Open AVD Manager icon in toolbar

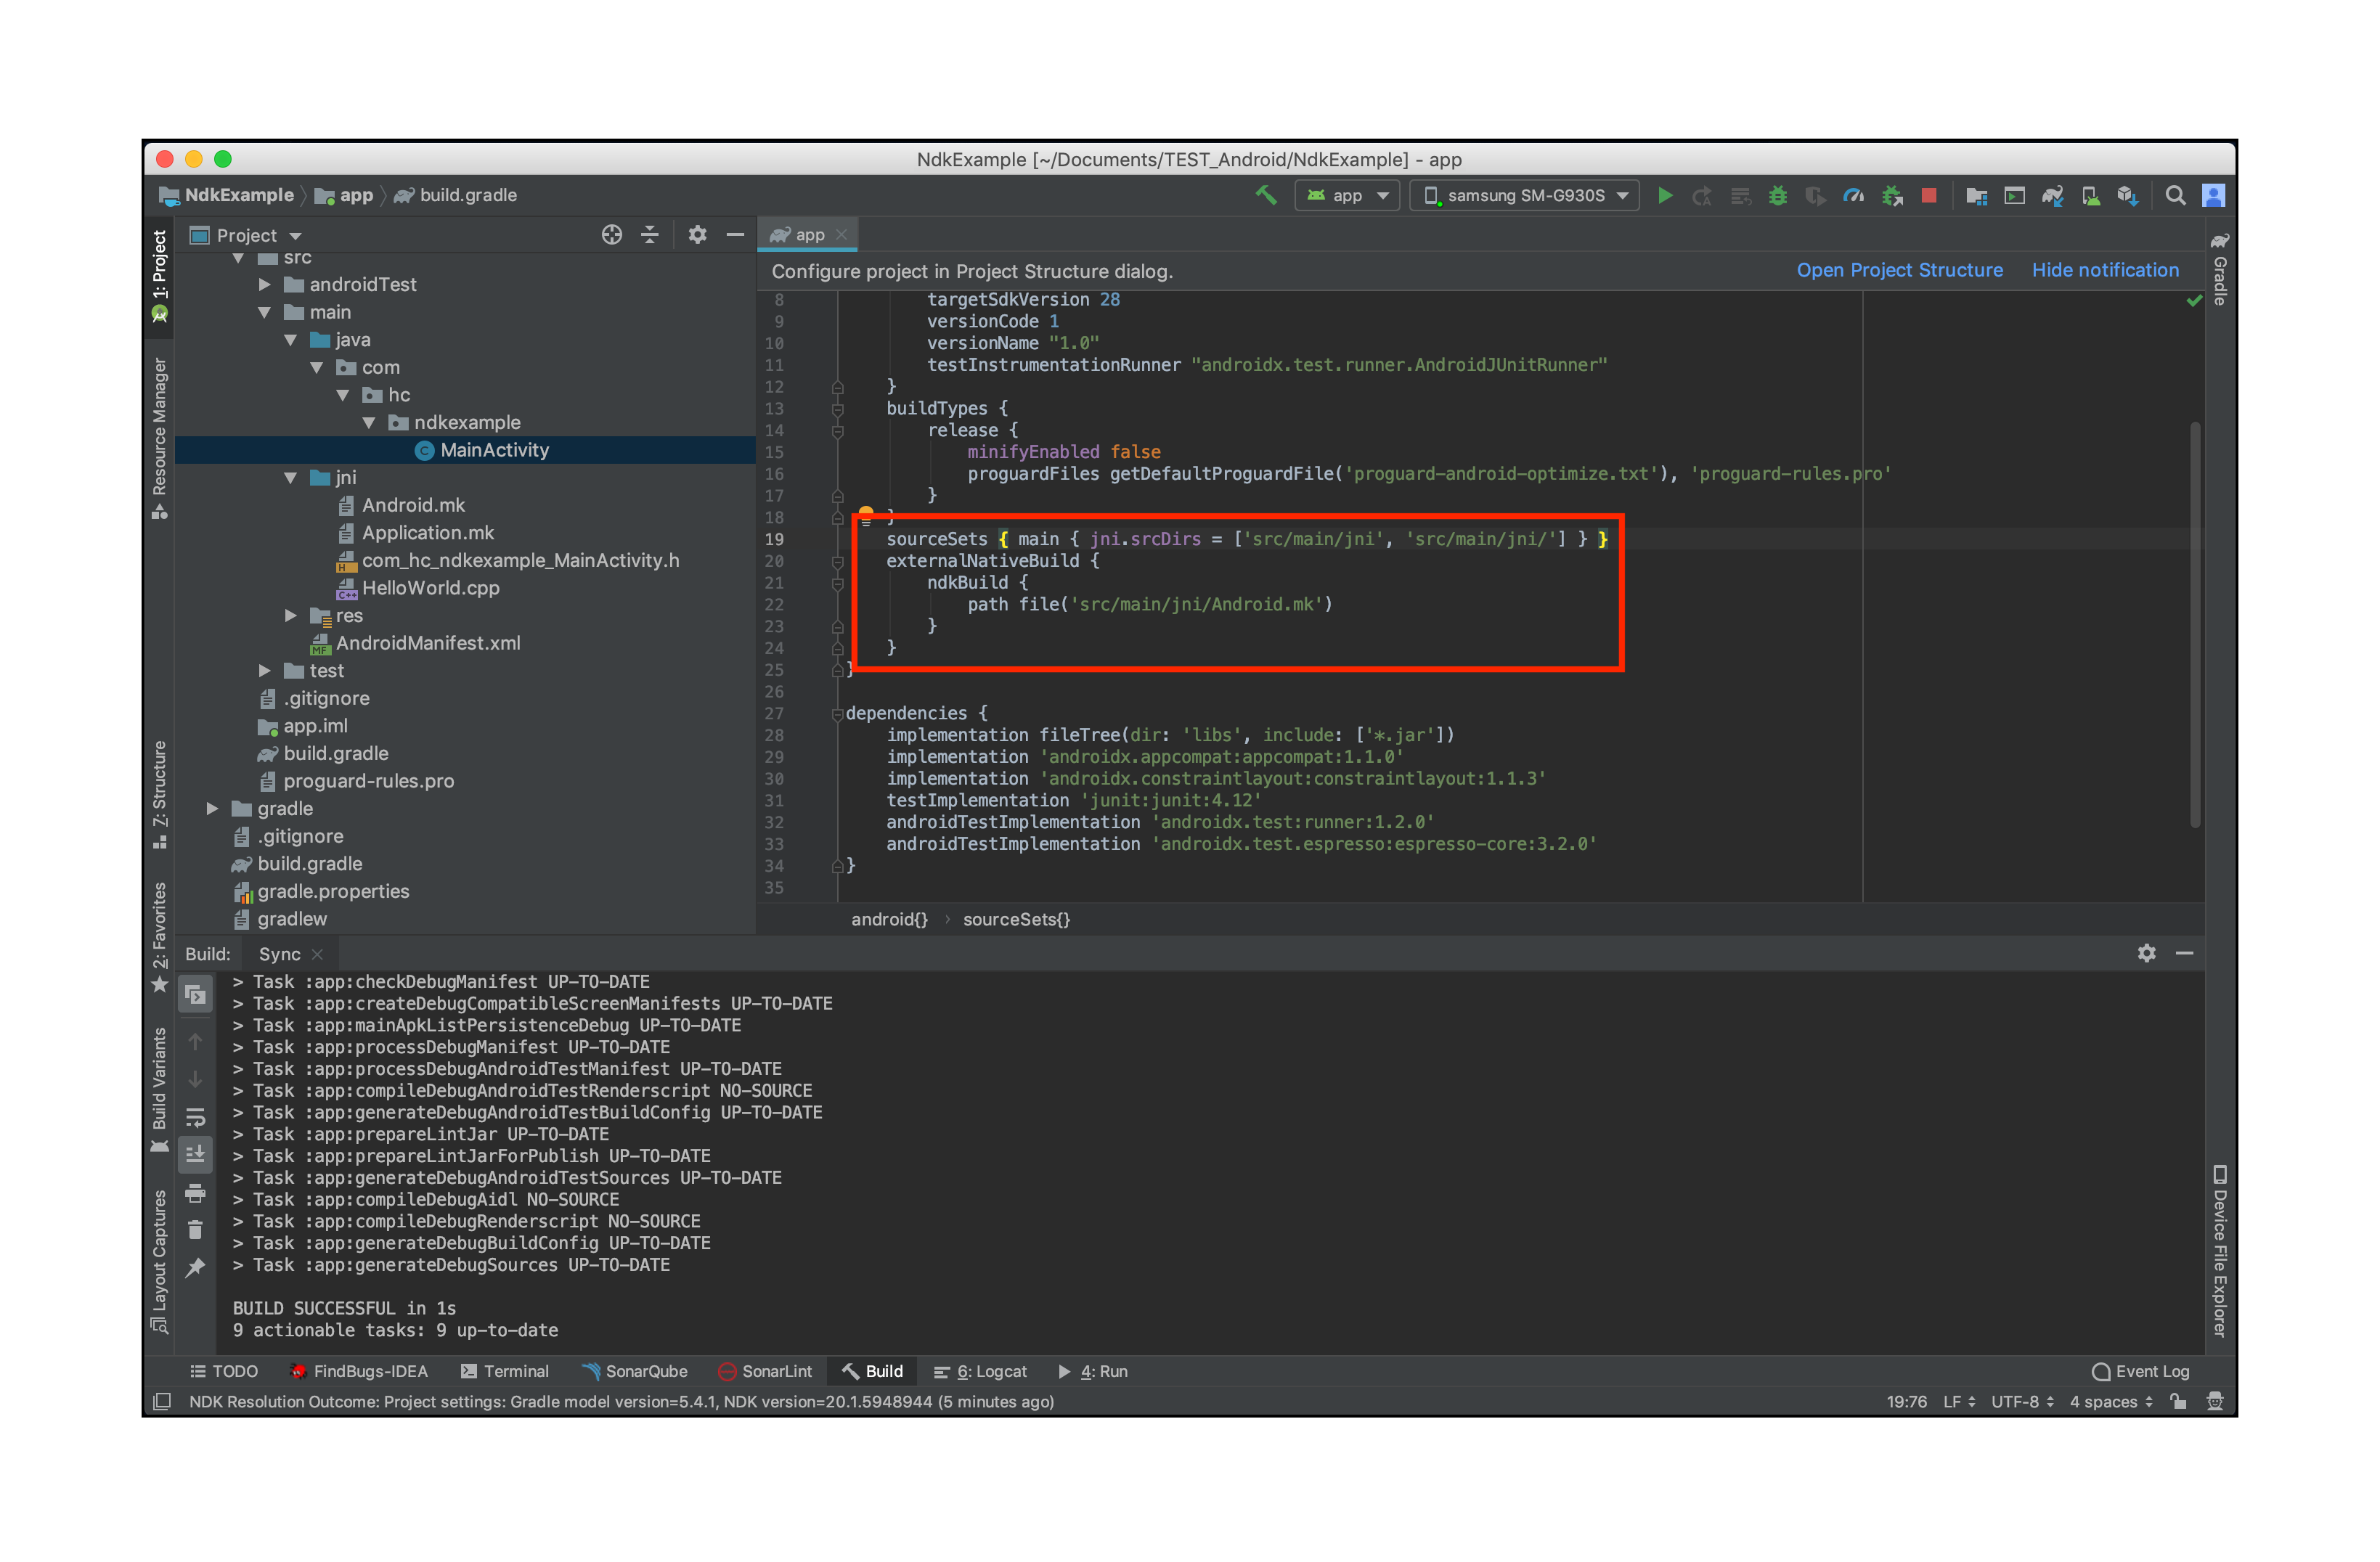pyautogui.click(x=2090, y=195)
